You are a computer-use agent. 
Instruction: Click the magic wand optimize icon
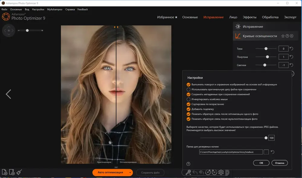(x=188, y=172)
